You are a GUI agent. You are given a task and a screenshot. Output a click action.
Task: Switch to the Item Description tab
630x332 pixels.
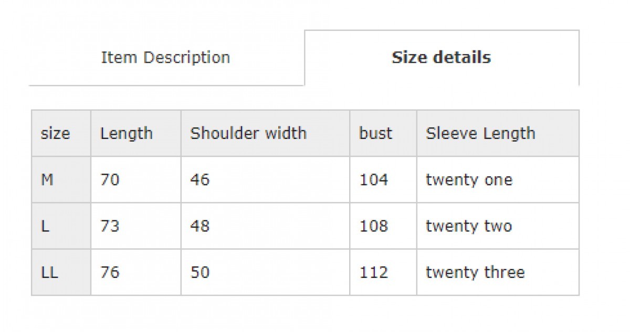pos(165,57)
